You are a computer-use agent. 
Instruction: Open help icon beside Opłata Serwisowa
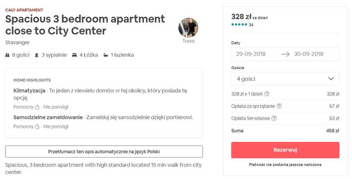click(274, 119)
